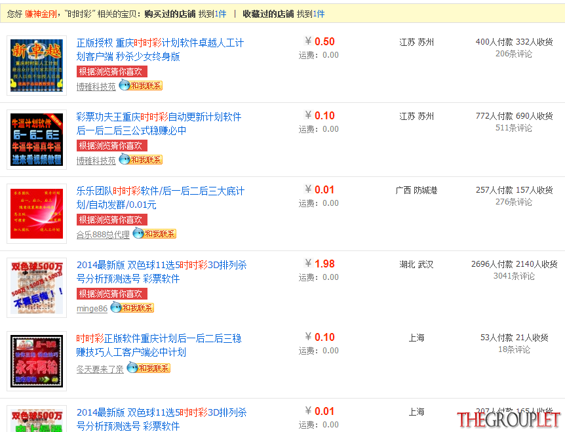This screenshot has height=432, width=565.
Task: Open bottom 双色球500万 thumbnail priced 0.01
Action: tap(37, 419)
